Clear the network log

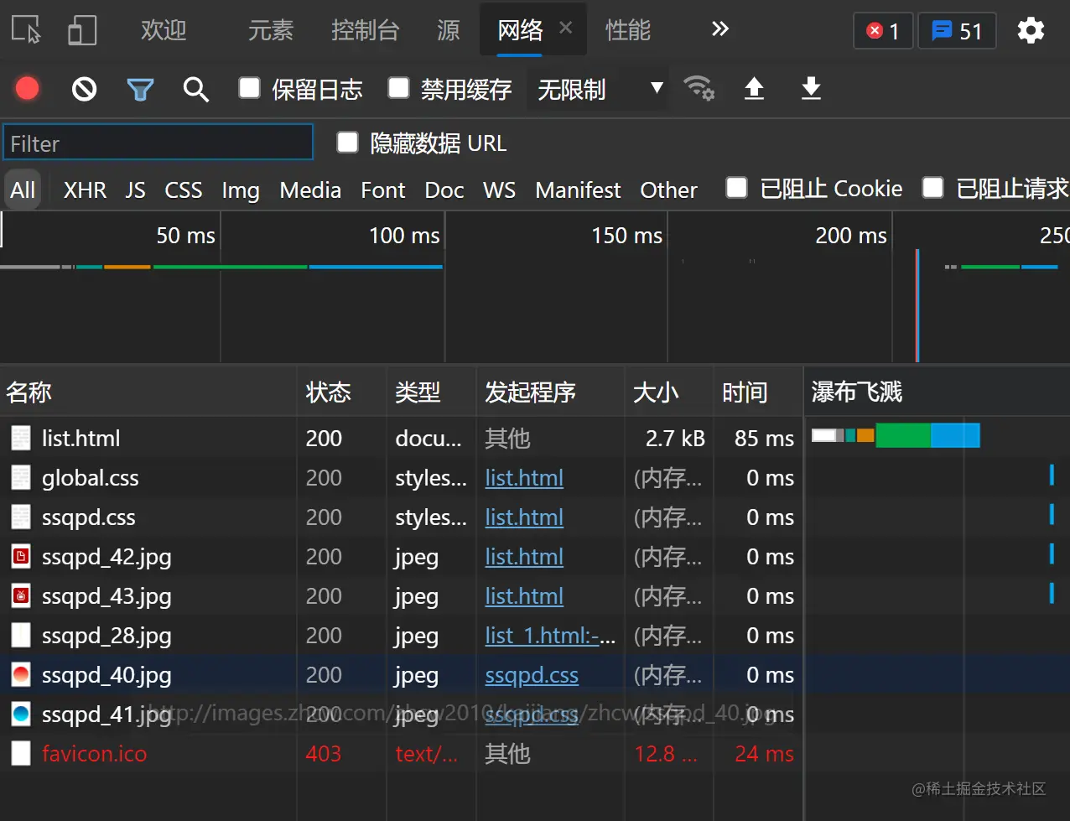click(x=84, y=88)
